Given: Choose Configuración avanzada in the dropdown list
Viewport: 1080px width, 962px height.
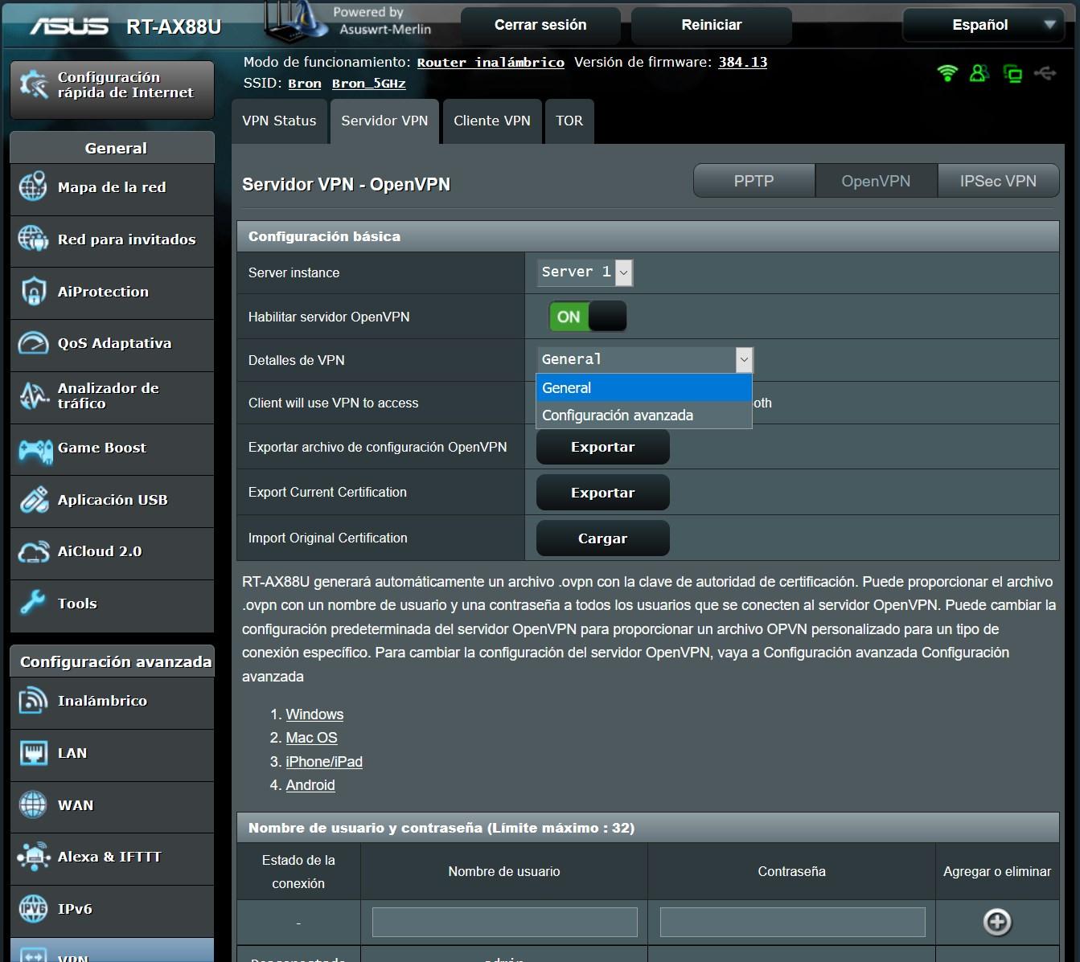Looking at the screenshot, I should 644,415.
